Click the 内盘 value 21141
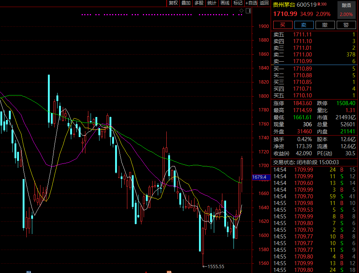The height and width of the screenshot is (273, 359). [x=348, y=132]
